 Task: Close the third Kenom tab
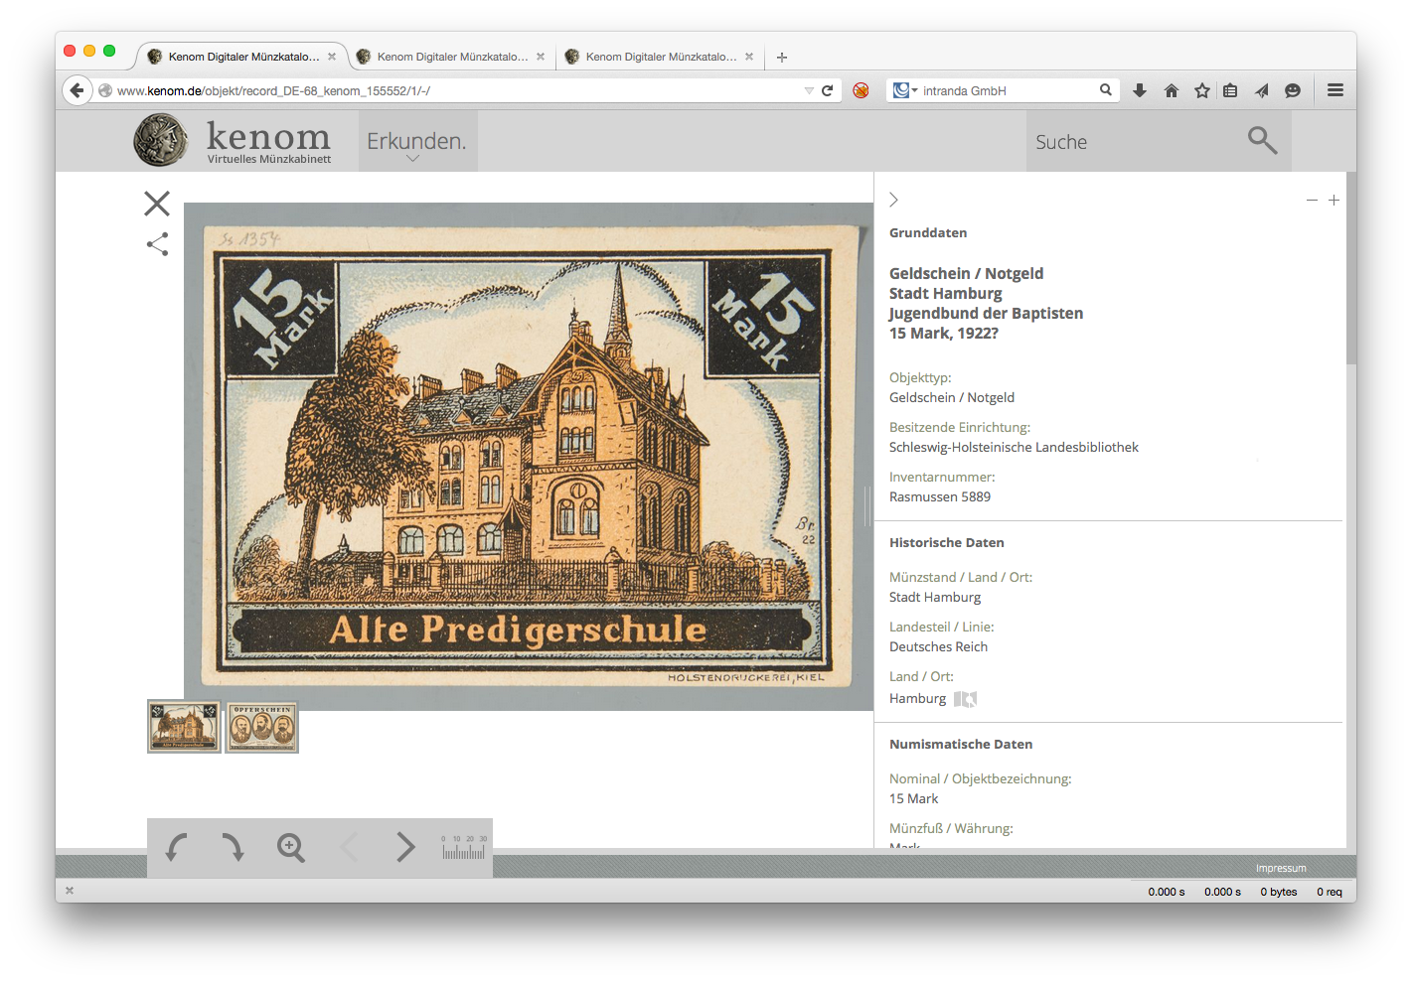tap(749, 57)
